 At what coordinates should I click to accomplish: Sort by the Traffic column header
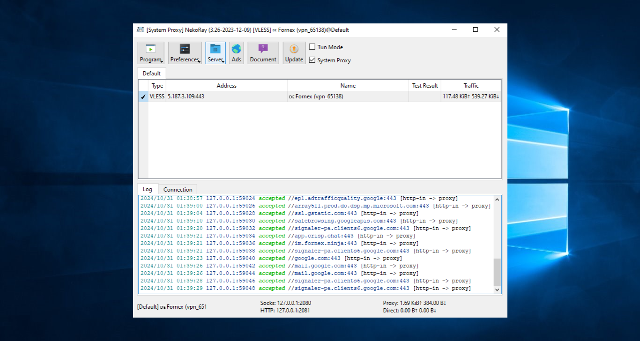point(471,86)
